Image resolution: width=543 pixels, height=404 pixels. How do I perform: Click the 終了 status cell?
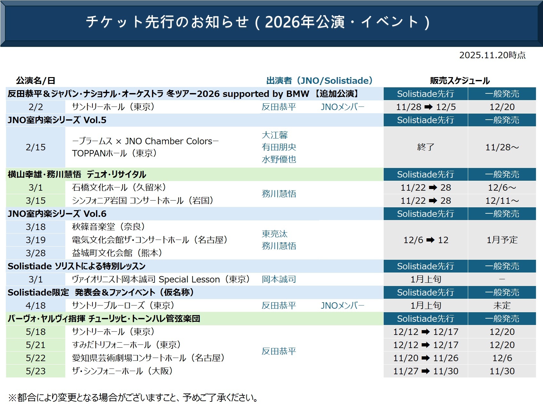pos(426,147)
